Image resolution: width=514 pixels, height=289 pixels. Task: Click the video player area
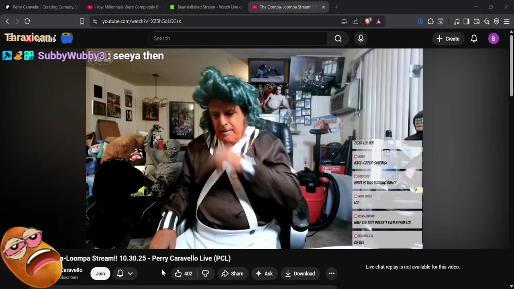click(254, 149)
